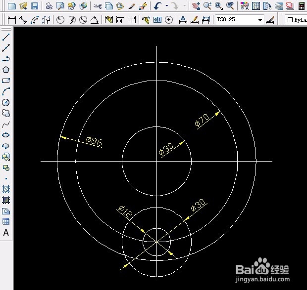The image size is (307, 290).
Task: Choose Dimension Text Edit tool
Action: tap(195, 20)
